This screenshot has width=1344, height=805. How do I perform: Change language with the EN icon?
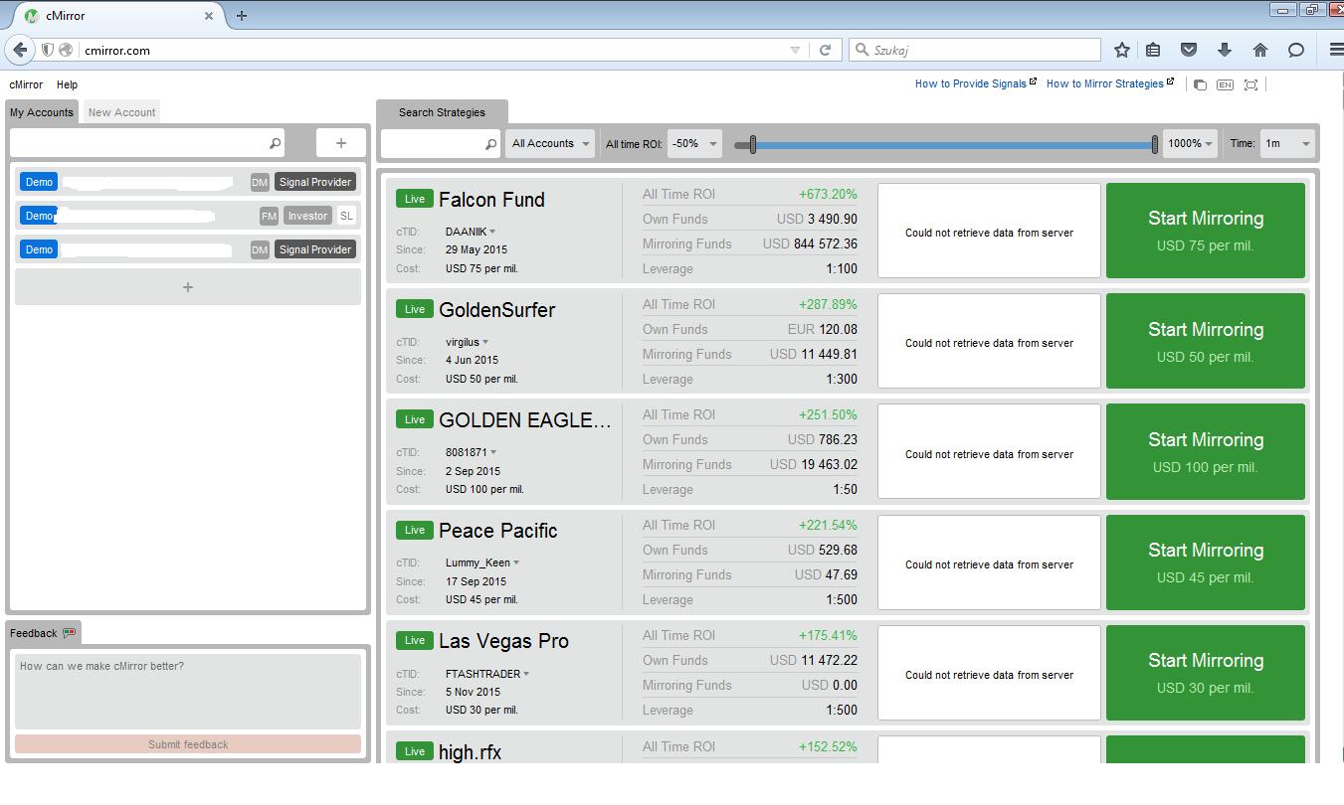tap(1225, 85)
